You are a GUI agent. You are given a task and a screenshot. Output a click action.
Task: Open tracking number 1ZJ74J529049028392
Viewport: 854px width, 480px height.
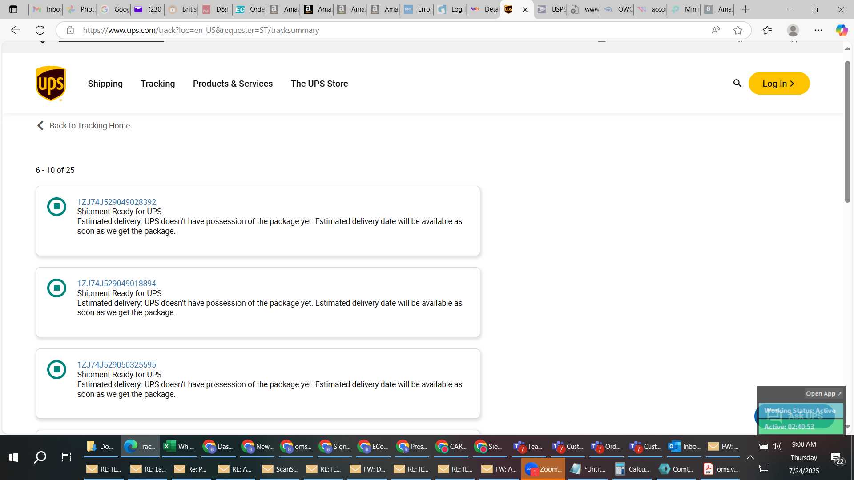[x=117, y=202]
